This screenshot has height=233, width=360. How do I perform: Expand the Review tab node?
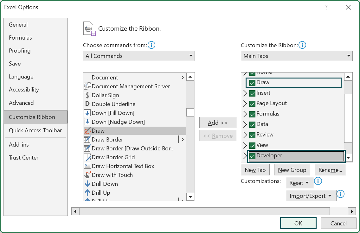click(x=245, y=135)
